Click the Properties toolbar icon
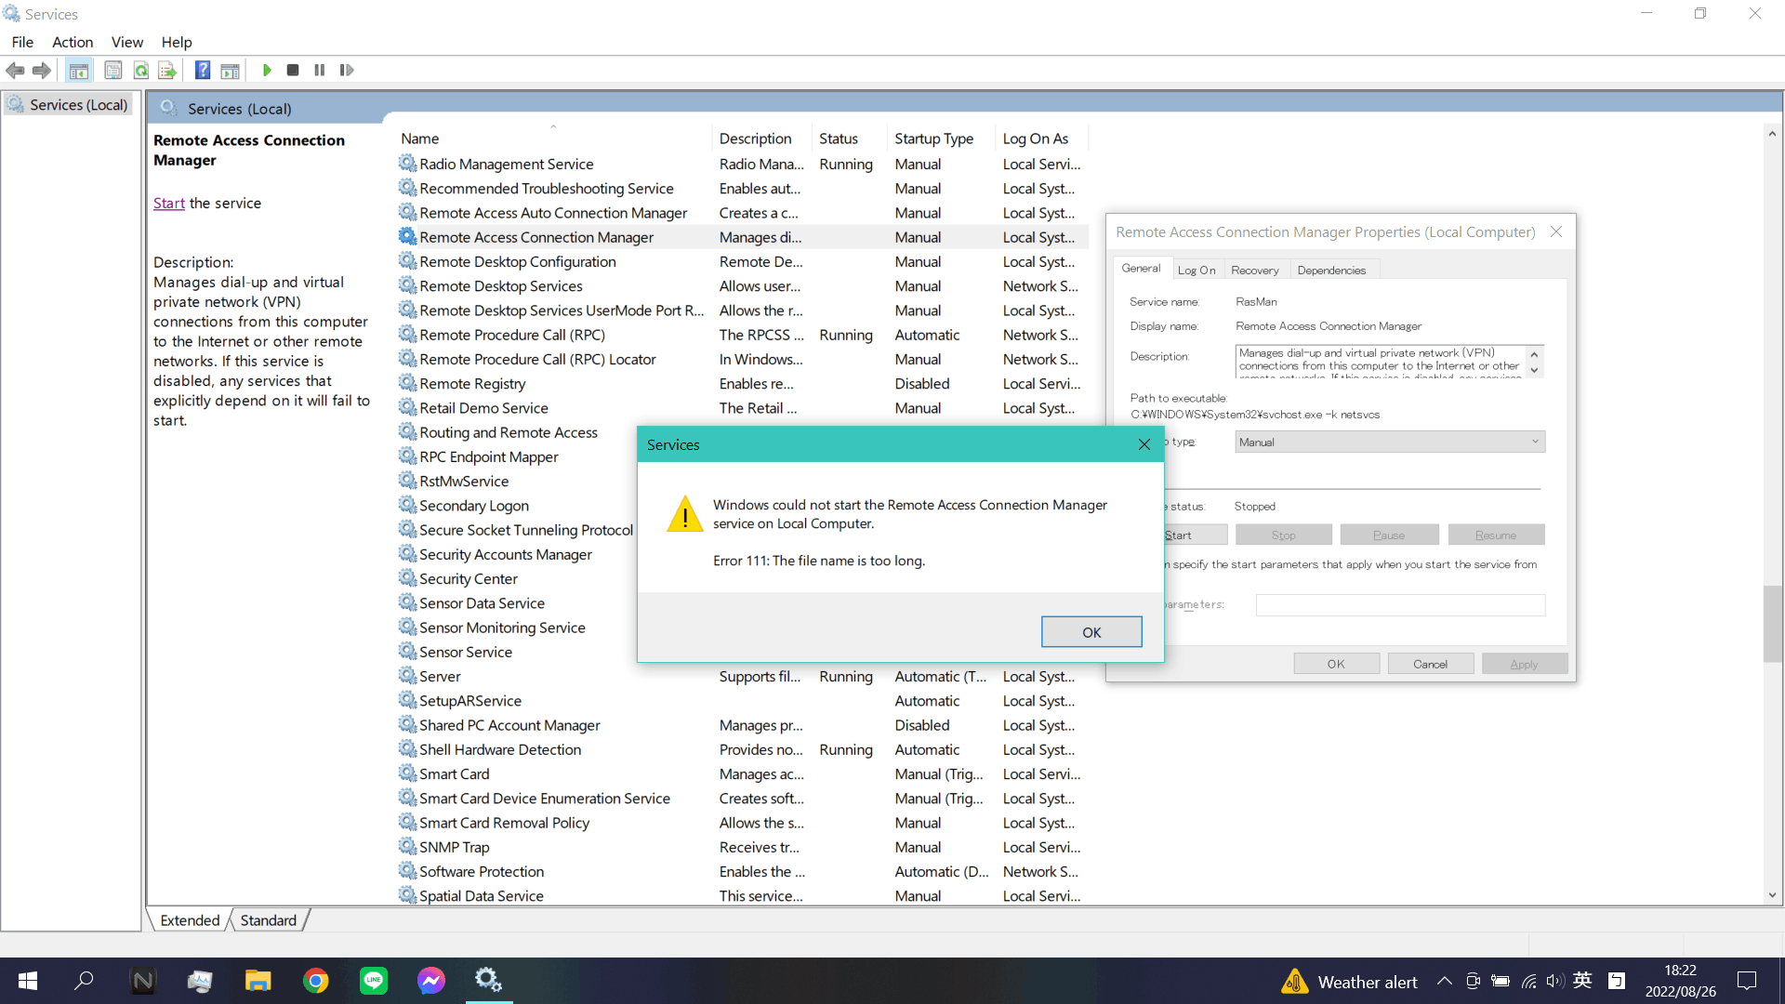Image resolution: width=1785 pixels, height=1004 pixels. coord(113,70)
